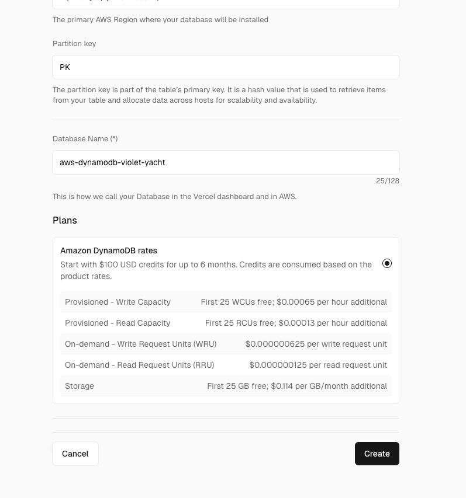Click the Plans heading
The width and height of the screenshot is (466, 498).
(x=65, y=220)
